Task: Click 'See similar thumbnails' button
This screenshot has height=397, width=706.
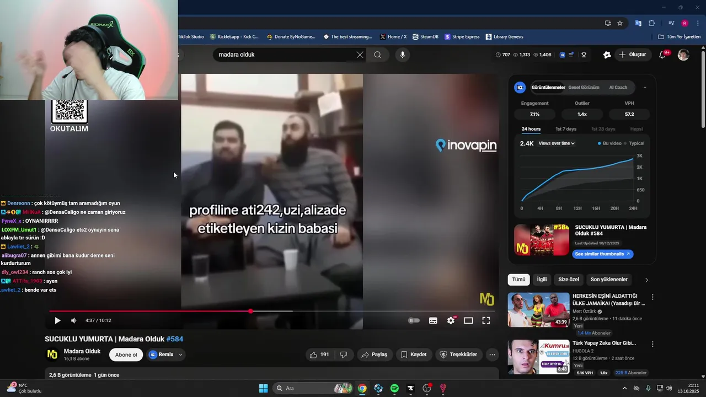Action: (x=602, y=254)
